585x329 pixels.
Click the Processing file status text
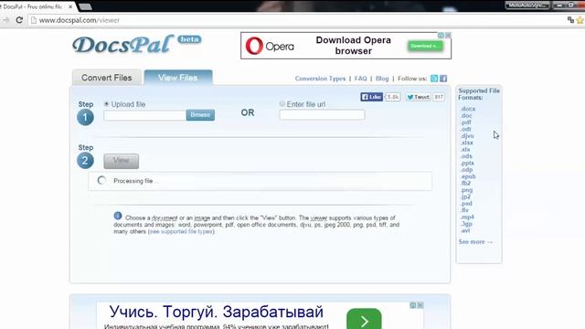[136, 181]
